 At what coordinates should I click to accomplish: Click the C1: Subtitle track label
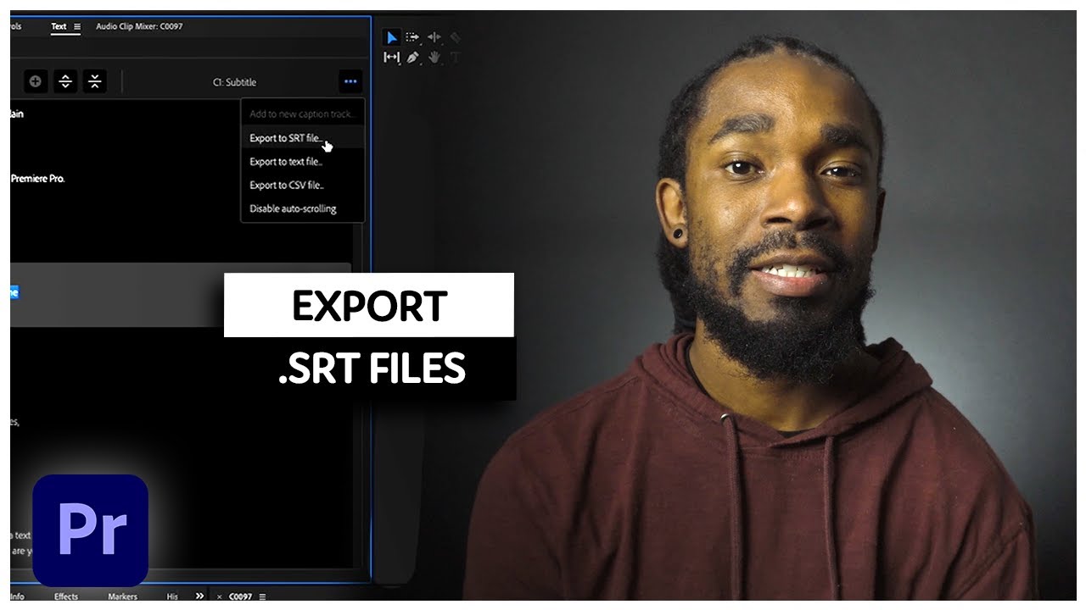point(234,82)
